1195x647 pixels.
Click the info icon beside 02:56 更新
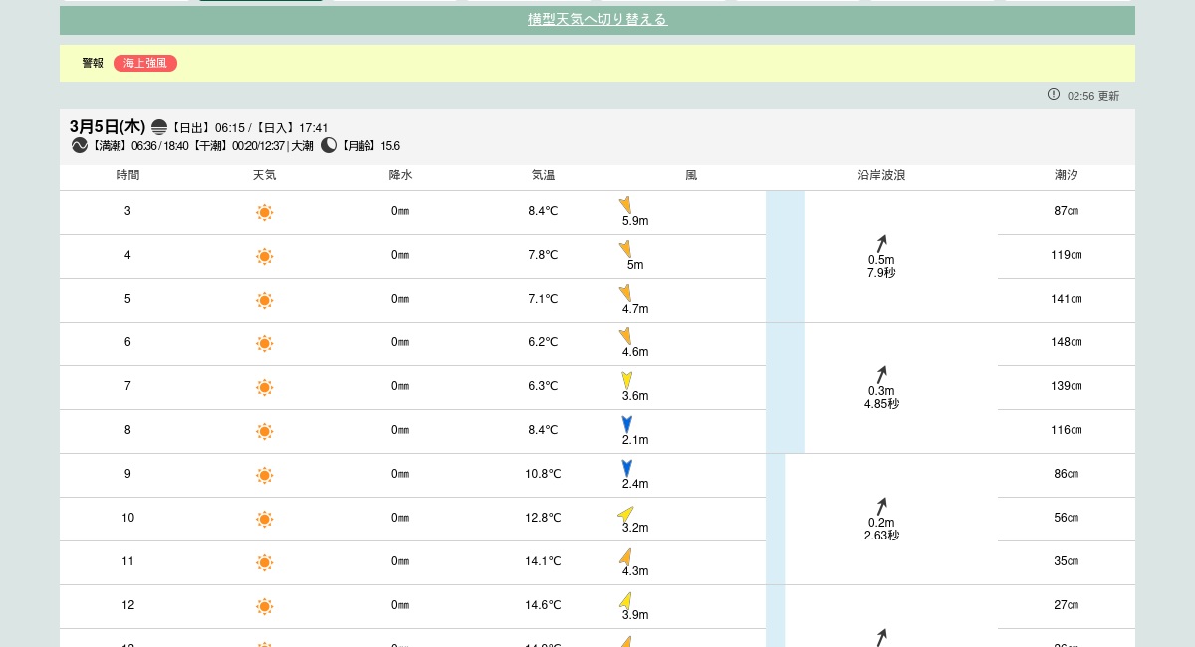1054,94
